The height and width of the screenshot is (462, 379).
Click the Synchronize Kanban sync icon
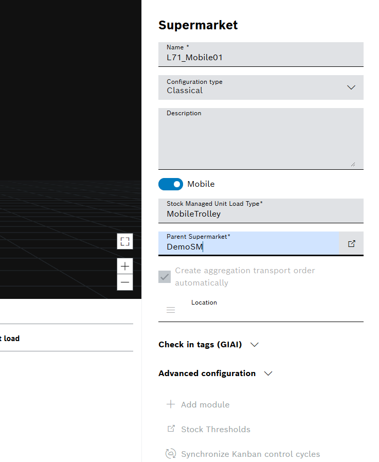[x=171, y=454]
